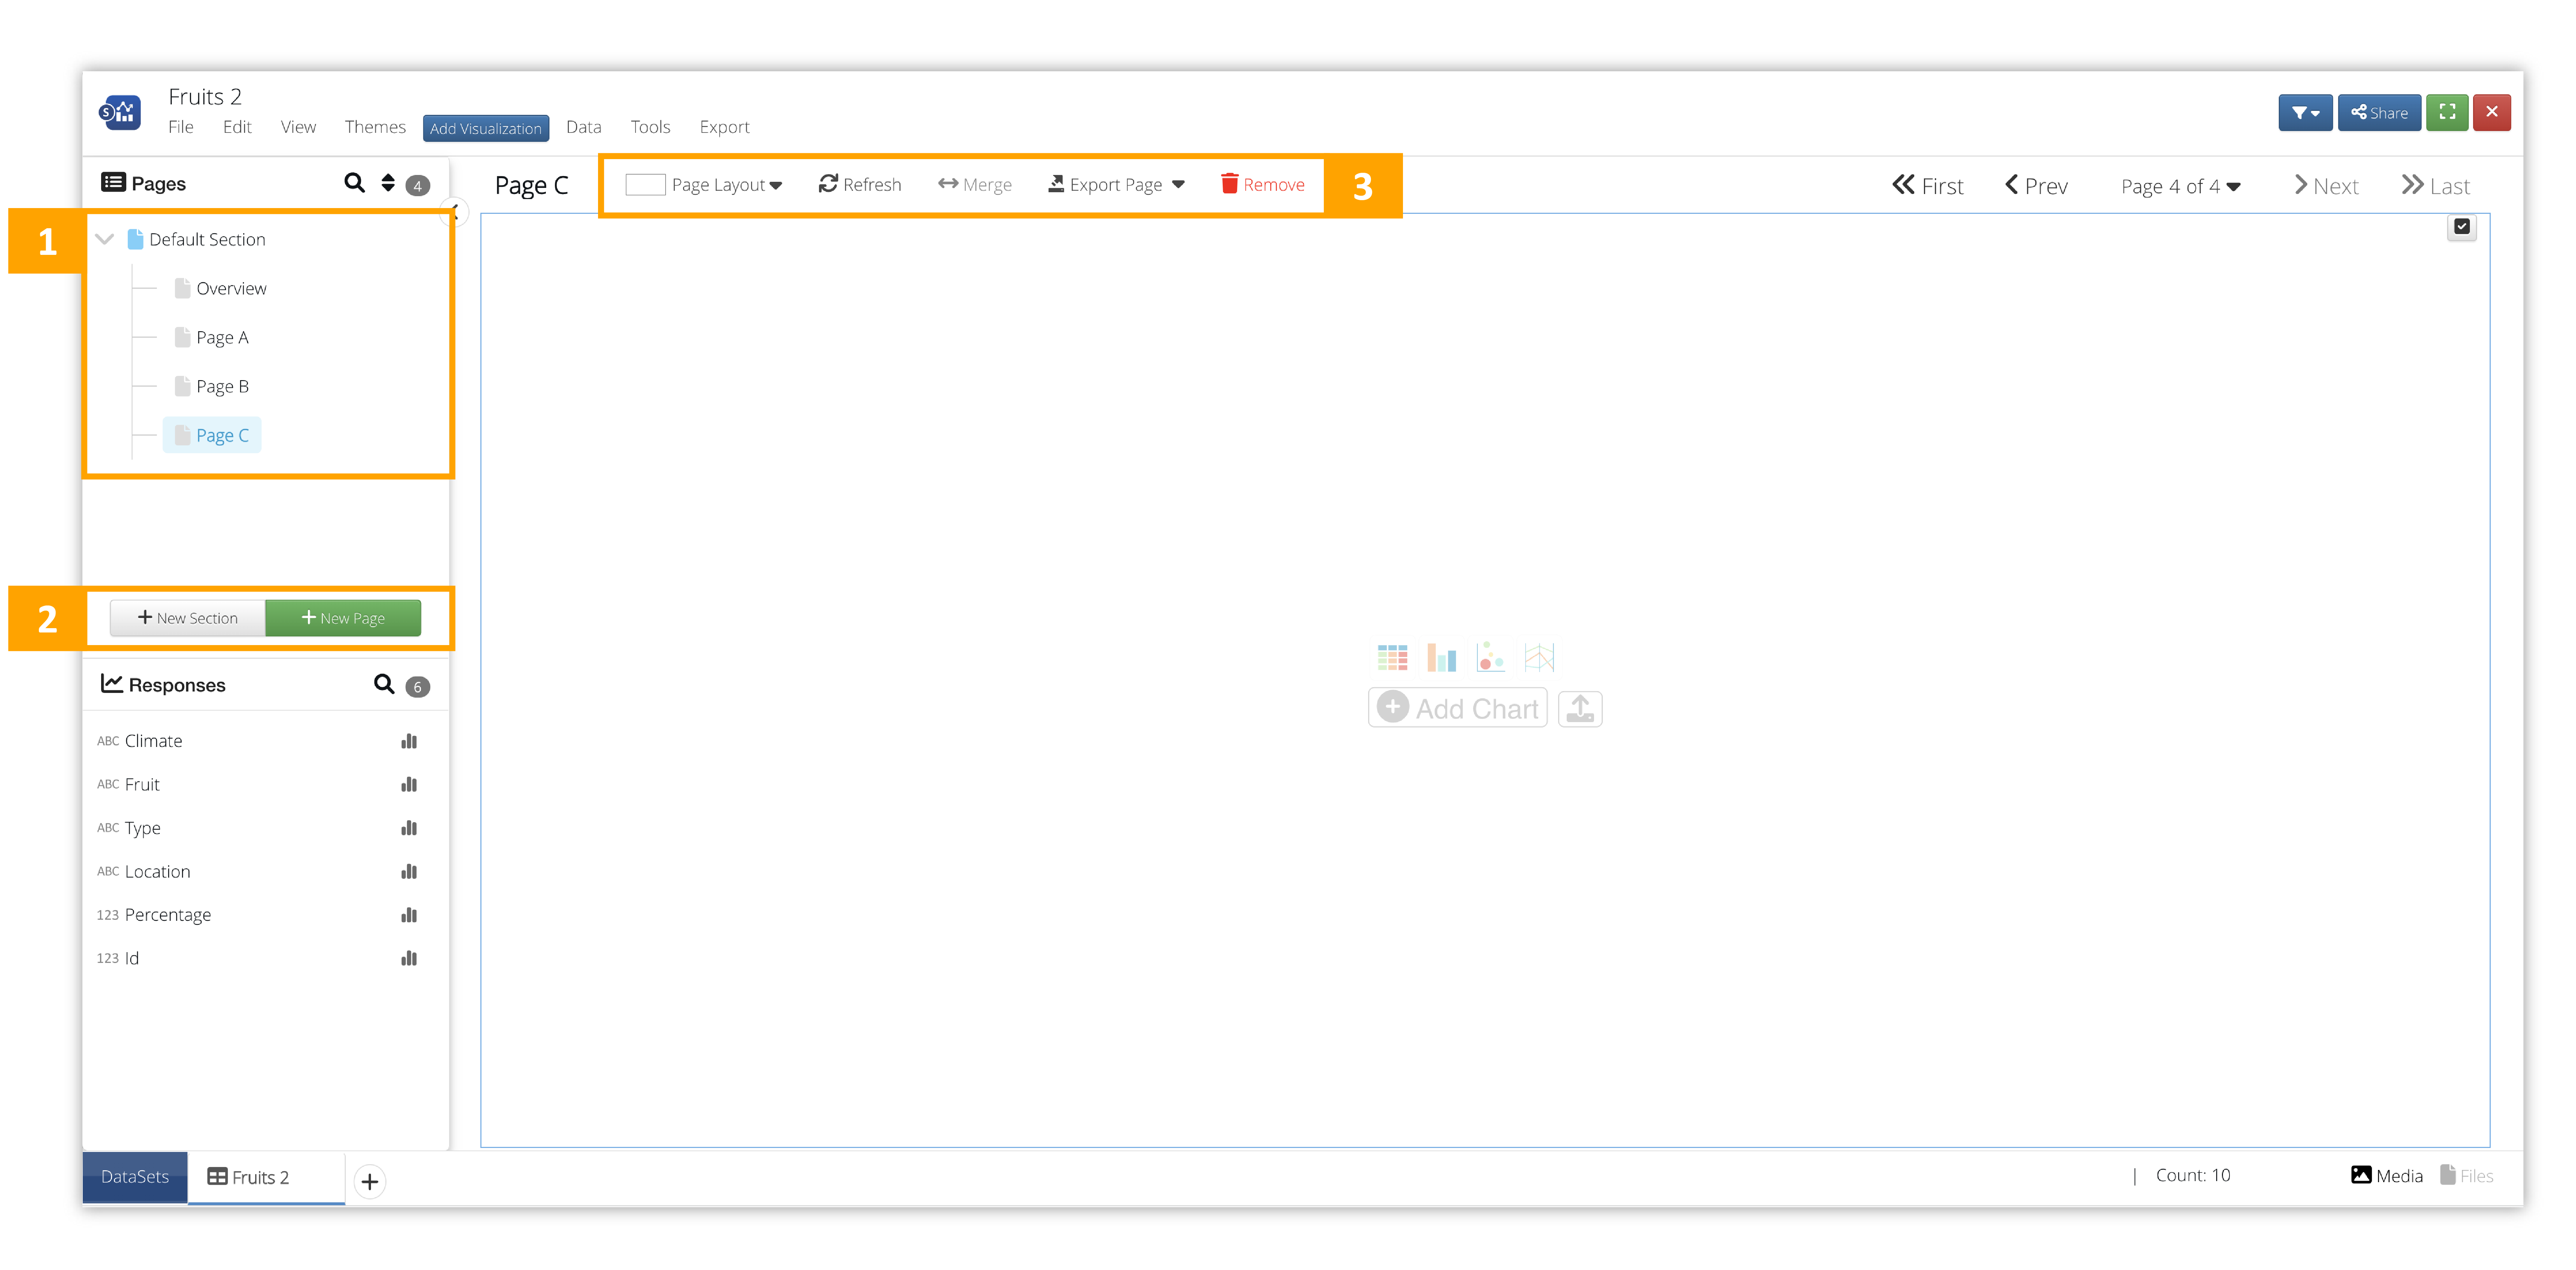Viewport: 2576px width, 1270px height.
Task: Open the Page Layout dropdown
Action: click(x=704, y=185)
